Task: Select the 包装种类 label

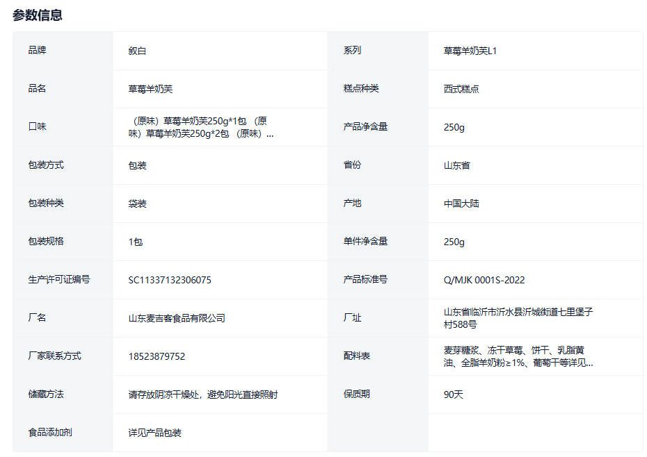Action: 46,203
